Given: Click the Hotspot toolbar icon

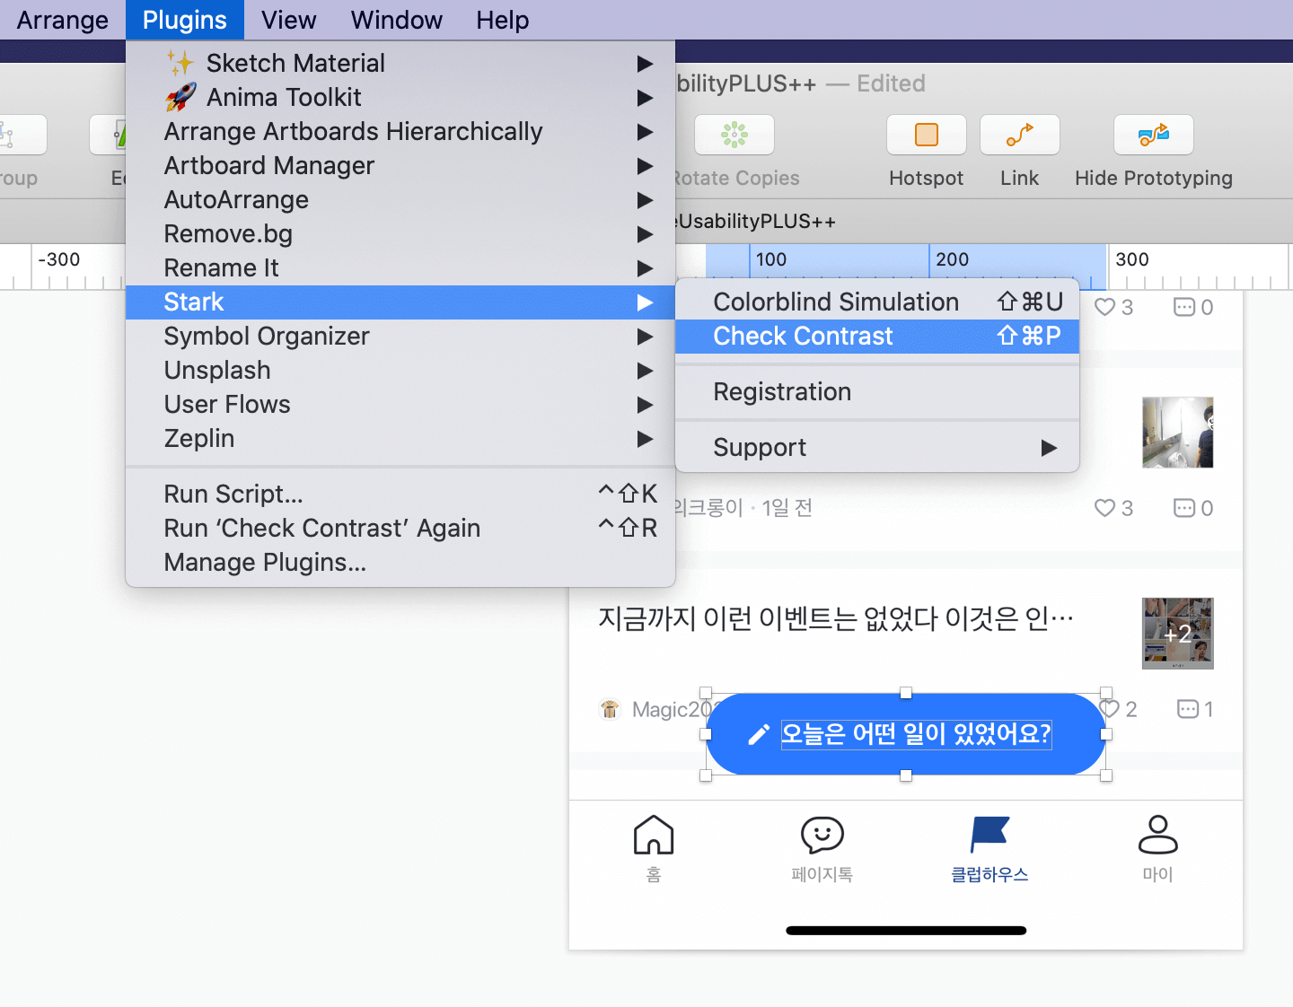Looking at the screenshot, I should pos(926,136).
